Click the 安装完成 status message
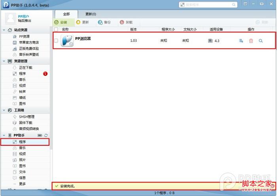277x196 pixels. pyautogui.click(x=68, y=186)
